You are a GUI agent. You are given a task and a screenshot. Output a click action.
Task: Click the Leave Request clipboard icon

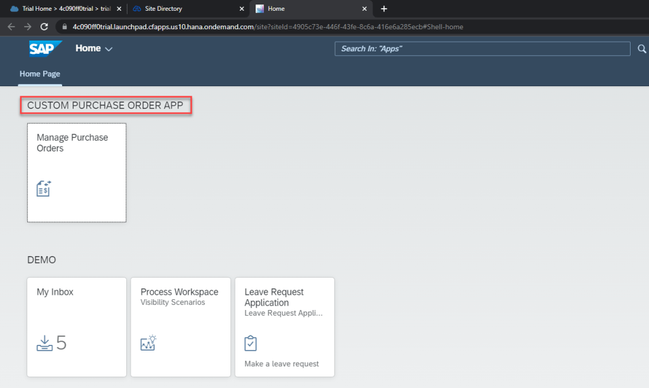[x=251, y=343]
